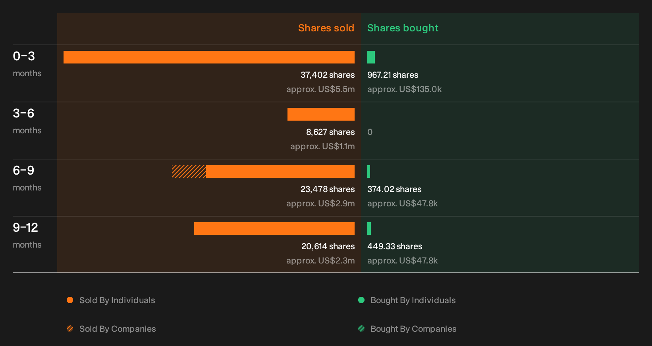Click the "approx. US$2.9m" sold amount

click(x=320, y=204)
